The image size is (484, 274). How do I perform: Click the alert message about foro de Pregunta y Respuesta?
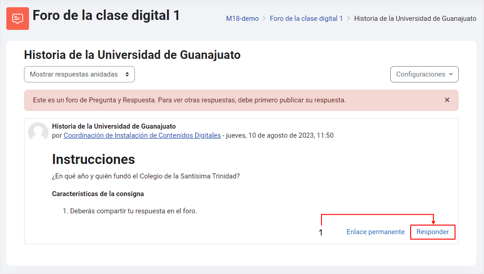pos(189,100)
